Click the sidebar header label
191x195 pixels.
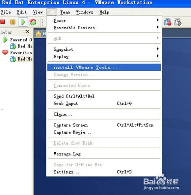click(x=6, y=32)
